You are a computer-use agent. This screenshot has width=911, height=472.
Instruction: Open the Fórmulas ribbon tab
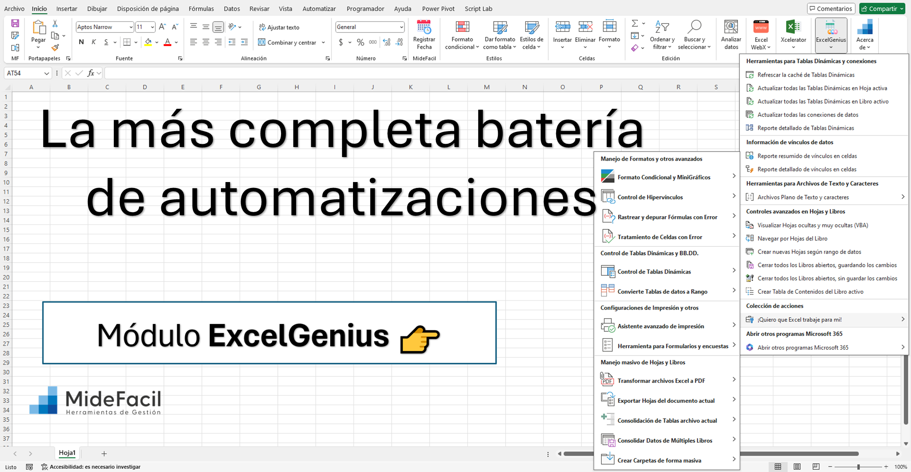coord(201,9)
